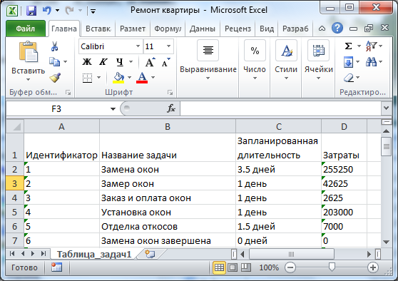
Task: Click the Redo arrow icon
Action: tap(69, 11)
